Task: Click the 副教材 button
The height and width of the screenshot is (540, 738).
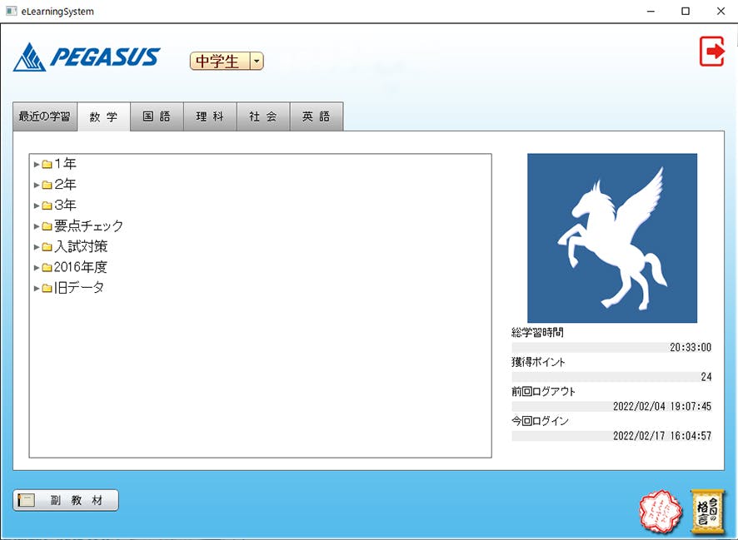Action: point(66,500)
